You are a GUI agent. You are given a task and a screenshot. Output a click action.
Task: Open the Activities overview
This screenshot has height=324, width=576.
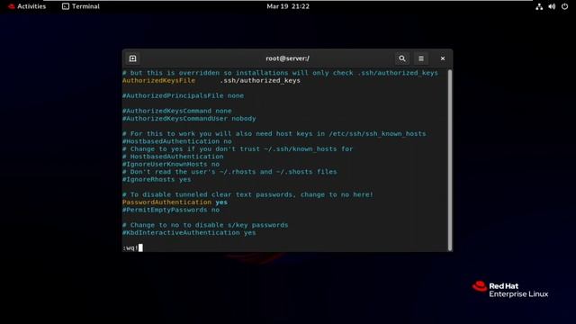pos(27,6)
